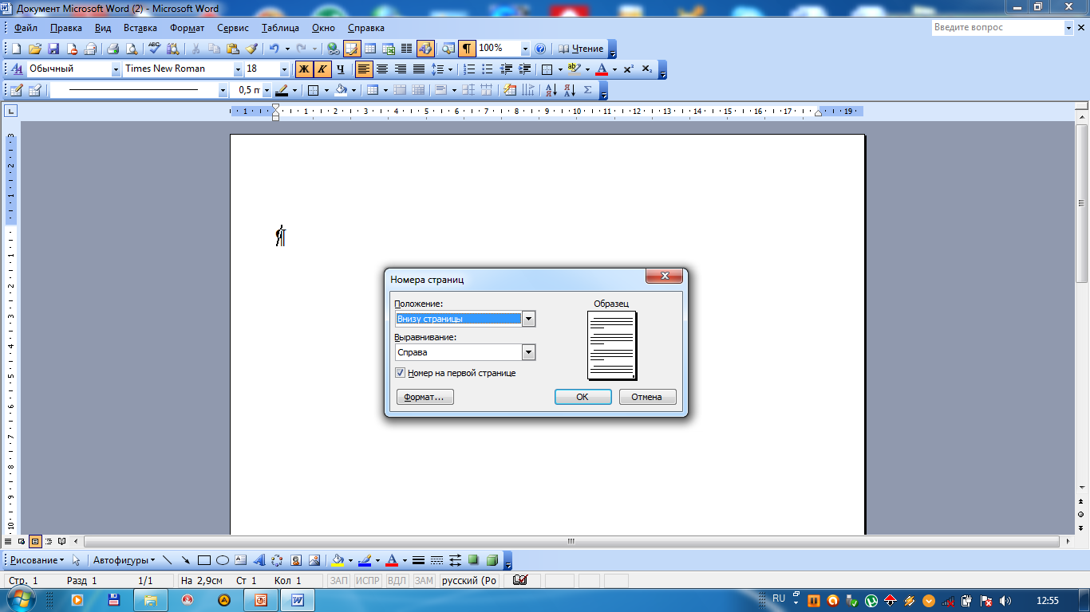1090x612 pixels.
Task: Open the 'Формат' menu
Action: [x=187, y=28]
